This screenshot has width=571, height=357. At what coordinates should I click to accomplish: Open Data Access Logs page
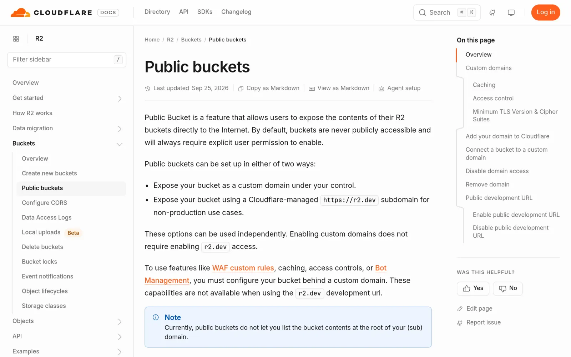coord(47,217)
